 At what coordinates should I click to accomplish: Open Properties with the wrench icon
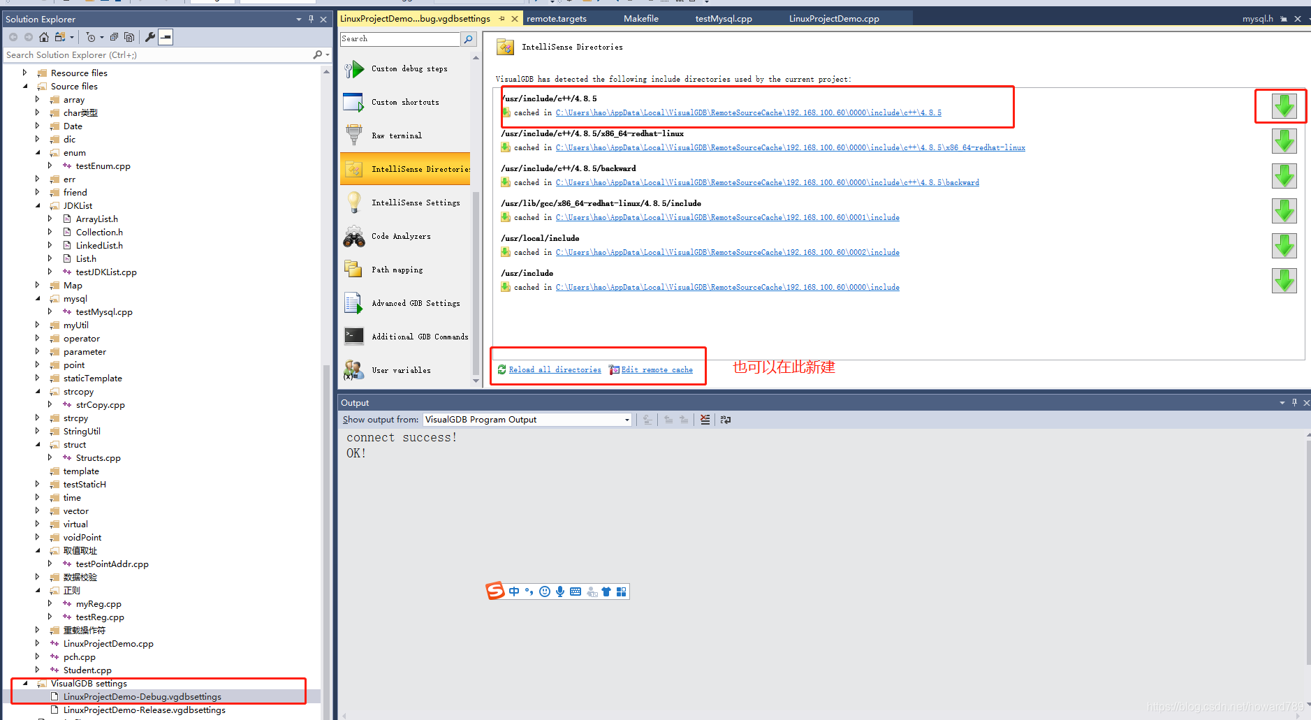(x=150, y=37)
